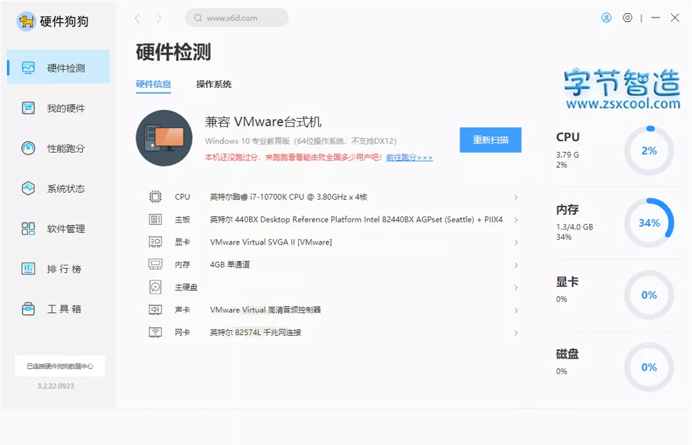Open settings hexagon icon
The width and height of the screenshot is (692, 445).
(x=628, y=18)
